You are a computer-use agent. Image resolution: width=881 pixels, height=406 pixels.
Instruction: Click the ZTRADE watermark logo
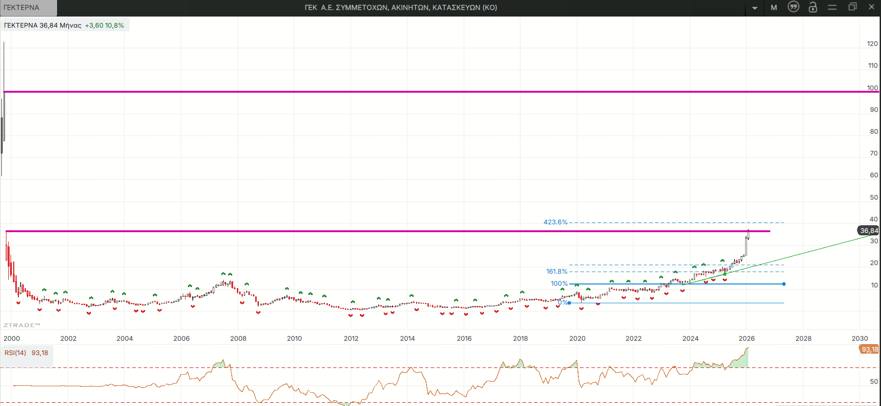(x=22, y=325)
